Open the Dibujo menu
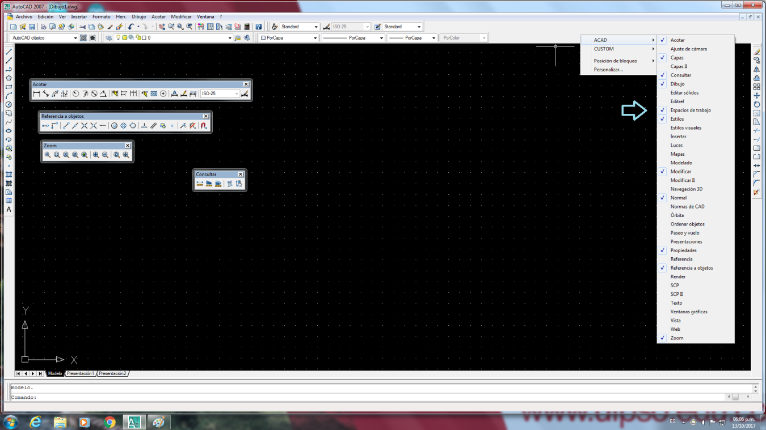Viewport: 766px width, 430px height. [138, 16]
